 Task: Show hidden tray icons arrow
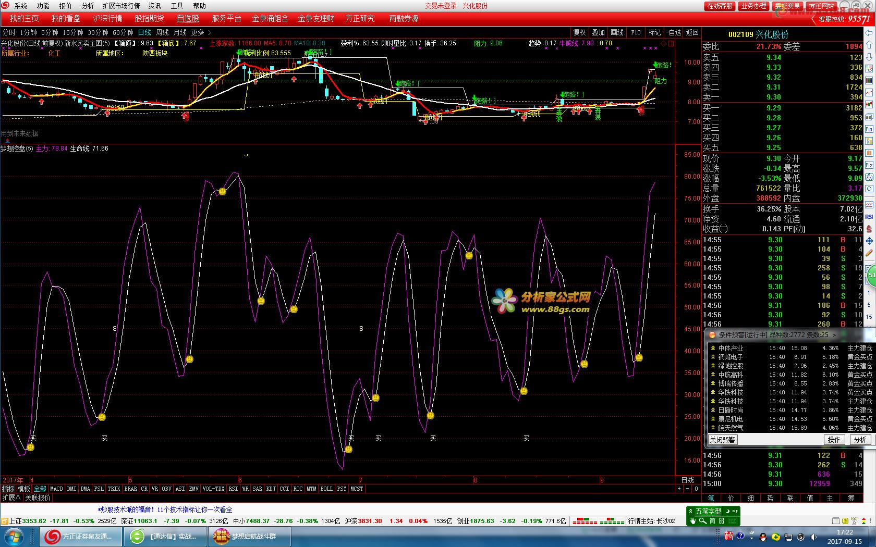click(x=751, y=538)
